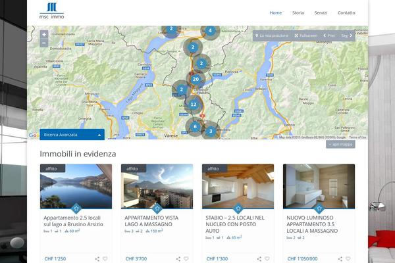Click featured star on Brusino Arsizio card

(x=76, y=208)
